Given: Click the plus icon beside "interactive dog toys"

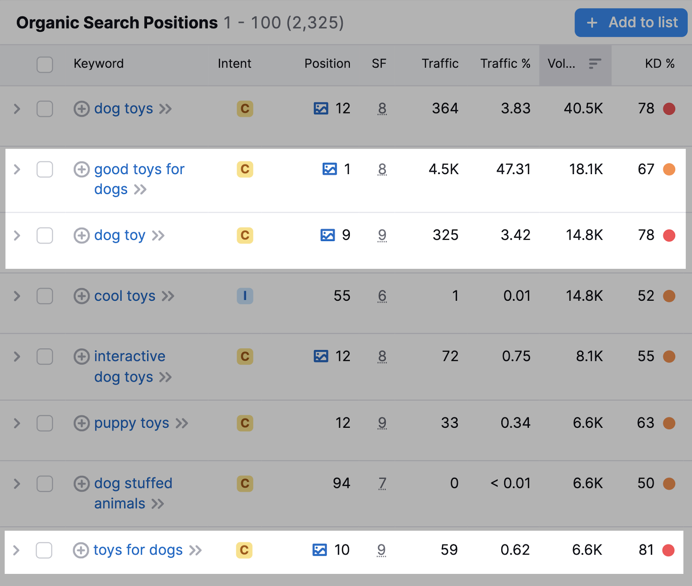Looking at the screenshot, I should pos(81,357).
